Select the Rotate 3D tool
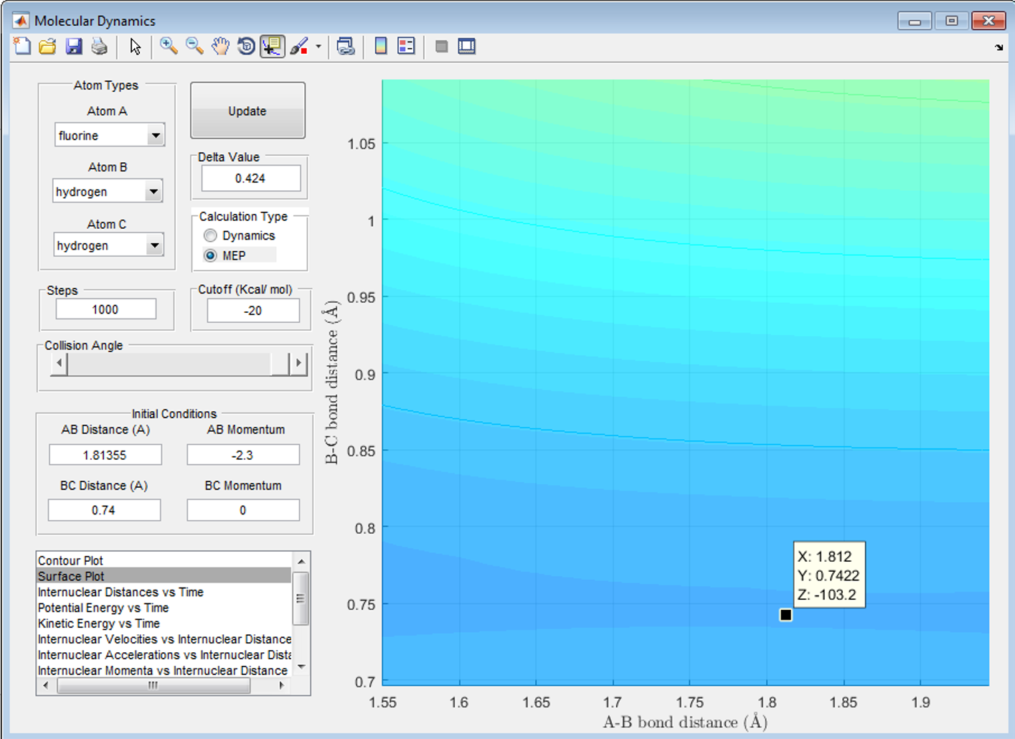Viewport: 1015px width, 739px height. click(x=246, y=47)
